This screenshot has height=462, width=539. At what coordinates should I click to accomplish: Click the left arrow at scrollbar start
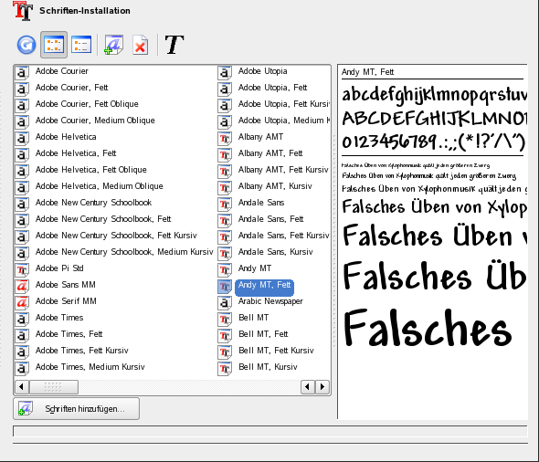(x=22, y=387)
